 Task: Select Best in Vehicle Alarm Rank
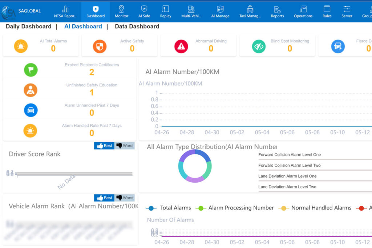[104, 198]
